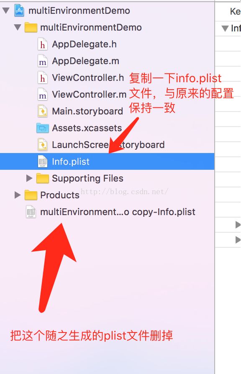Select the Info.plist row
This screenshot has width=241, height=374.
pos(107,161)
